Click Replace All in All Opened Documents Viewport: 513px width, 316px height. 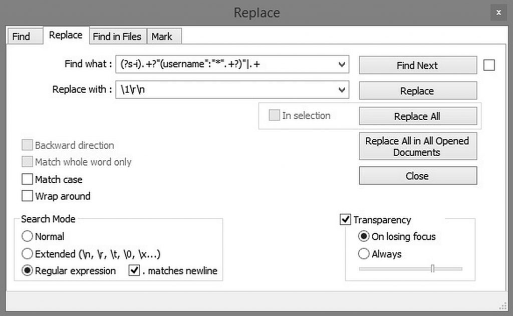tap(417, 147)
